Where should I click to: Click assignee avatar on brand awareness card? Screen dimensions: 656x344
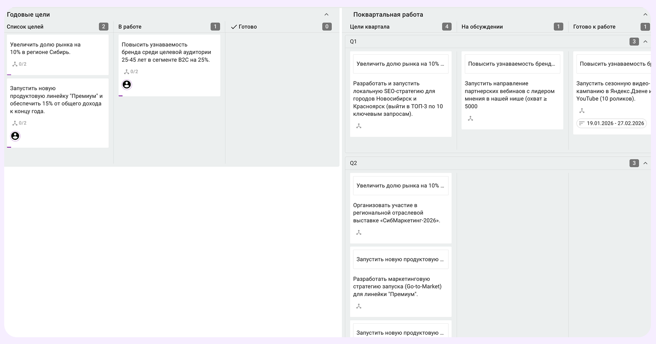click(x=127, y=85)
